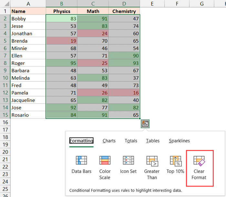
Task: Select column G header
Action: point(202,4)
